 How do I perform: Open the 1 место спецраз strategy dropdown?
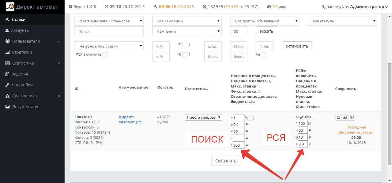point(203,118)
